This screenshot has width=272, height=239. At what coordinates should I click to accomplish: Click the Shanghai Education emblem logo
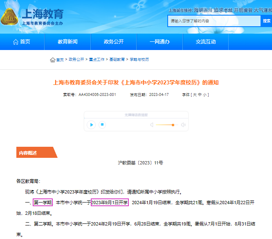tap(10, 17)
